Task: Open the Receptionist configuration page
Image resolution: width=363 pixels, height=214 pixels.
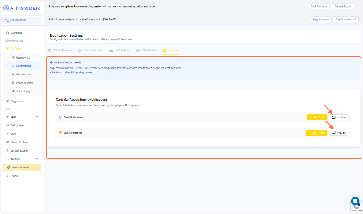Action: click(23, 57)
